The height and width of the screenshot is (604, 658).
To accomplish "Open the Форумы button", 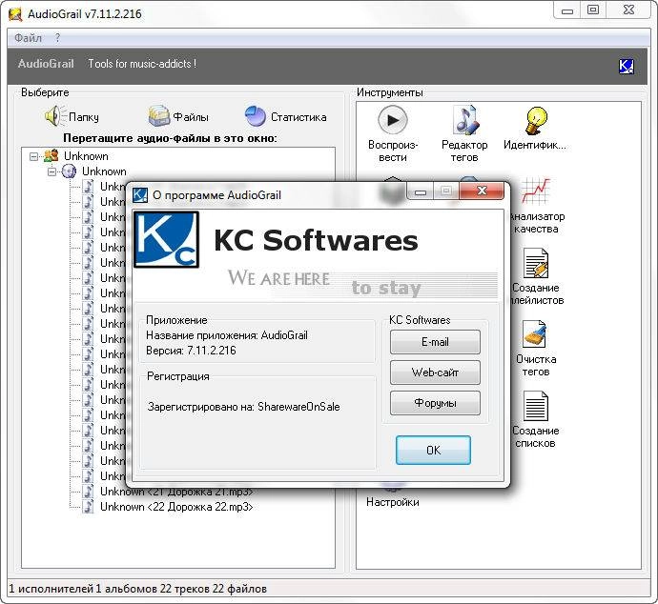I will [435, 403].
